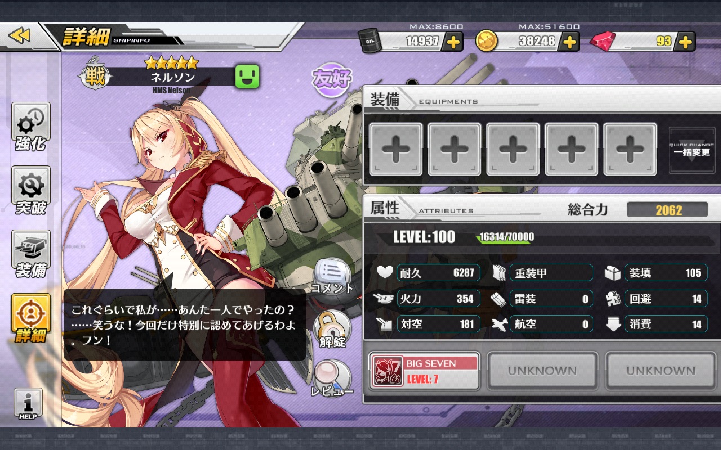
Task: Add equipment to the third slot
Action: point(513,149)
